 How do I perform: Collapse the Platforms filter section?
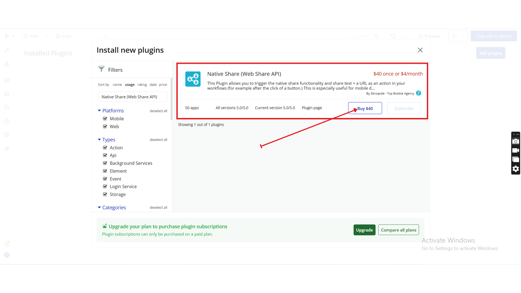(99, 110)
